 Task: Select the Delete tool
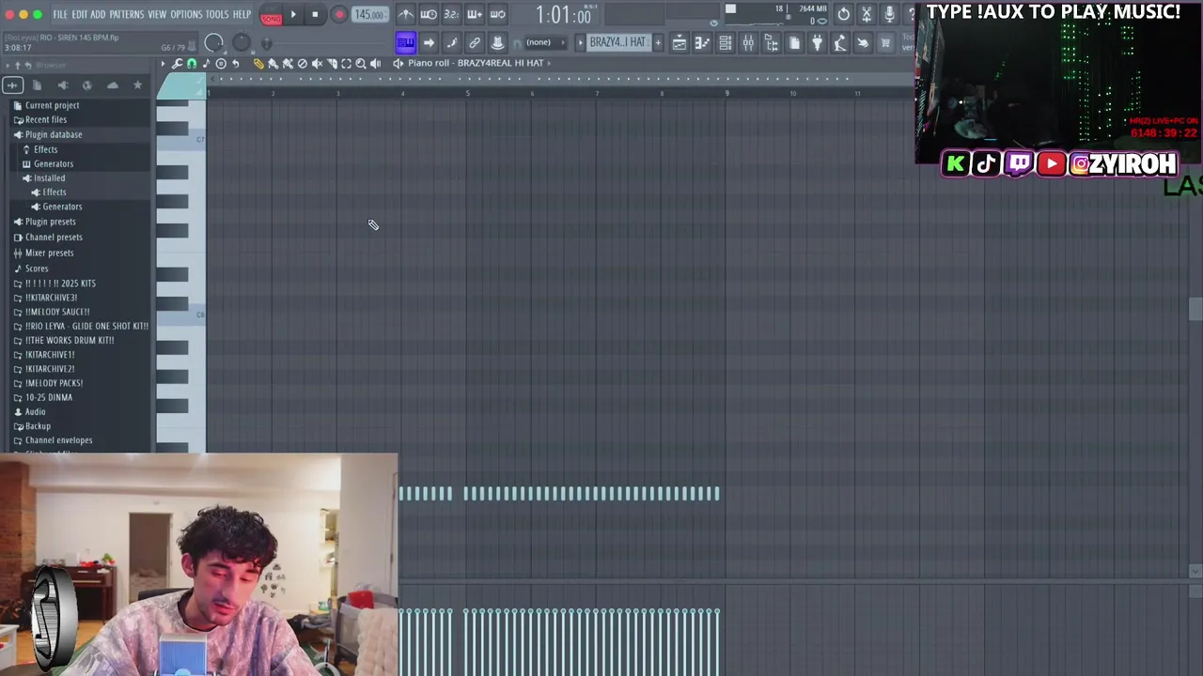click(x=302, y=64)
